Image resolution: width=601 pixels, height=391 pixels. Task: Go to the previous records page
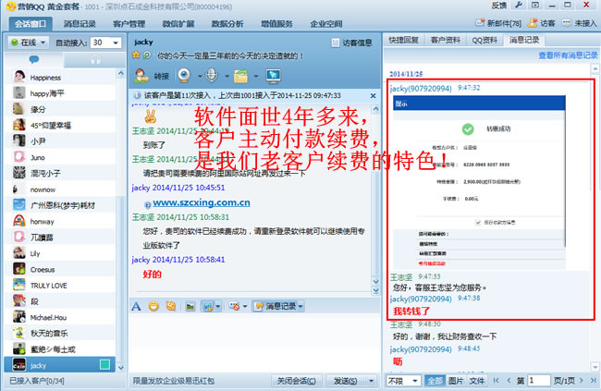(x=509, y=380)
